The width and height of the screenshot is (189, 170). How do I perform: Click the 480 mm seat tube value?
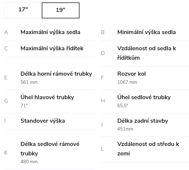pyautogui.click(x=29, y=162)
